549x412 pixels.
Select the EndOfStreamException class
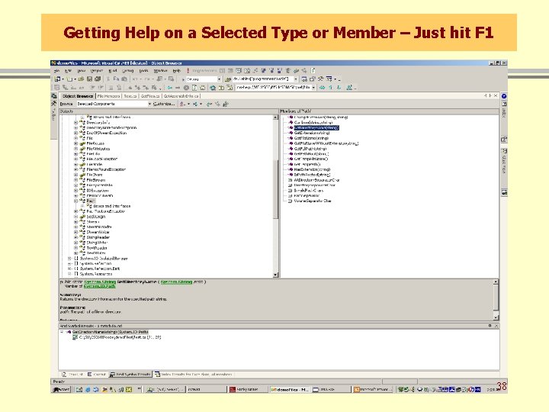pos(107,133)
